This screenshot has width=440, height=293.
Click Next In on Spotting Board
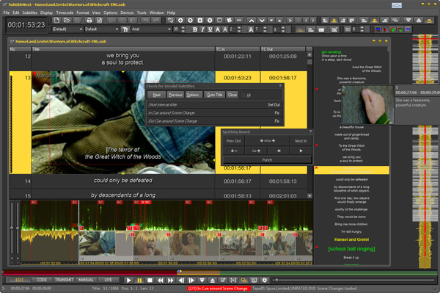pos(301,141)
